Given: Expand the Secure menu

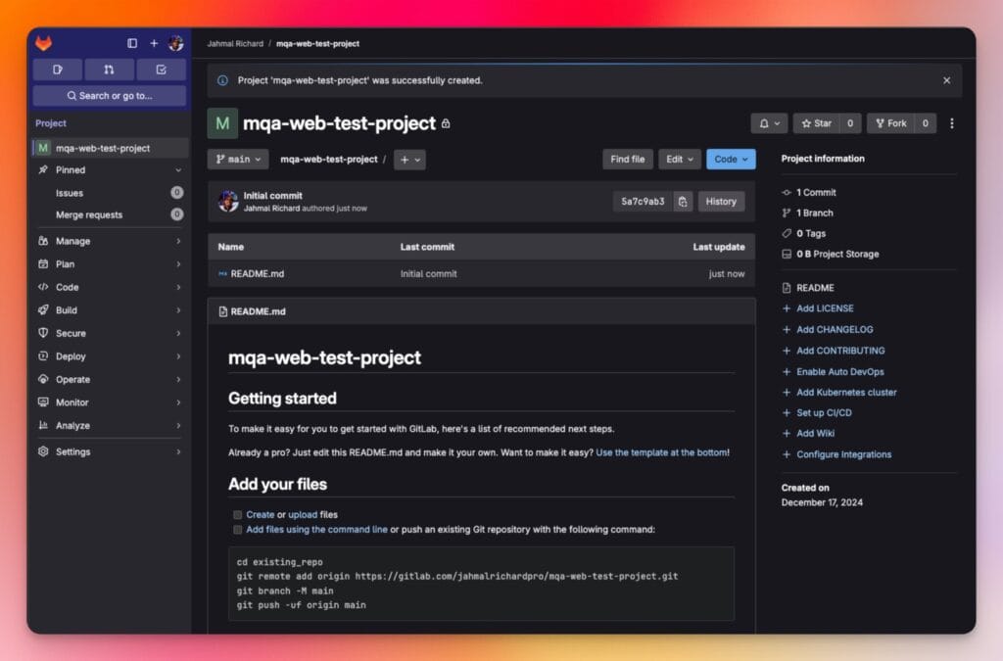Looking at the screenshot, I should coord(111,333).
